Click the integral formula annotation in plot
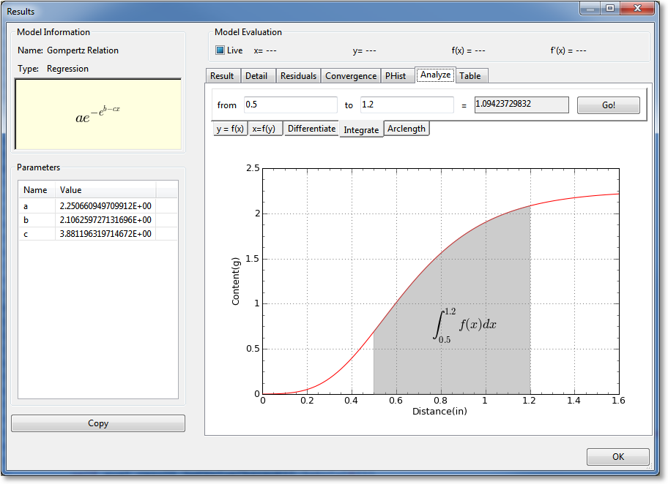This screenshot has height=484, width=668. [x=464, y=325]
